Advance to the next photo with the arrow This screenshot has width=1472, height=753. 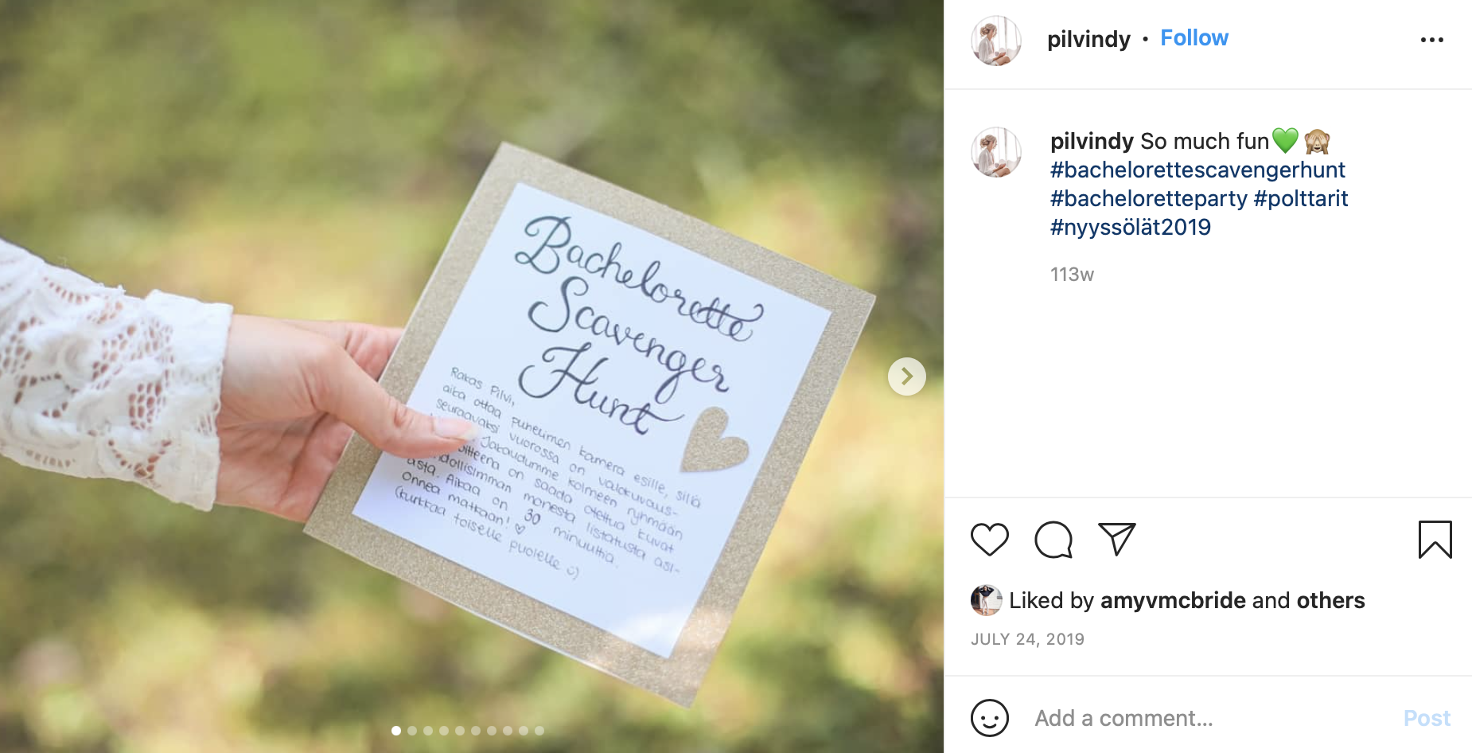tap(907, 376)
